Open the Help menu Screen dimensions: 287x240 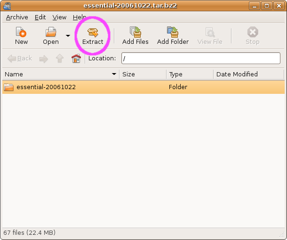(x=79, y=17)
